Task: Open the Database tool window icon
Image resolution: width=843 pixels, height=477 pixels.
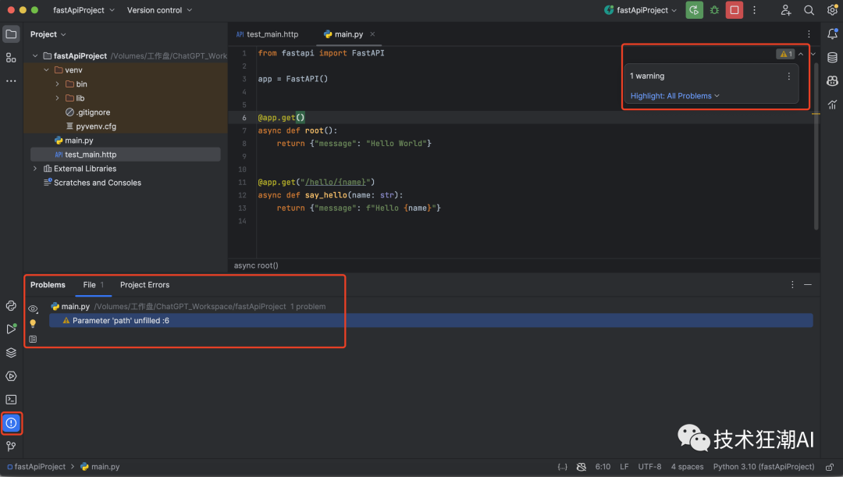Action: 832,58
